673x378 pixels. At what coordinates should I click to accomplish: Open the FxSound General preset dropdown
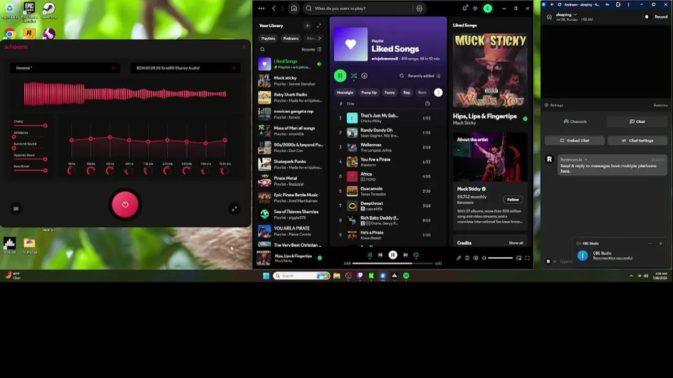65,68
